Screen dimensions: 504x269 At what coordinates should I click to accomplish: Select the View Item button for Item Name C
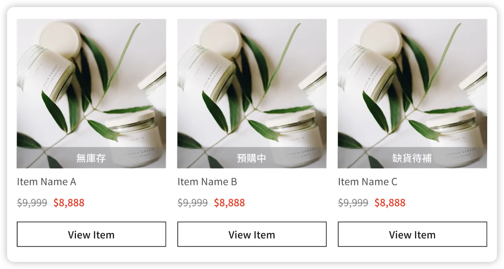412,234
